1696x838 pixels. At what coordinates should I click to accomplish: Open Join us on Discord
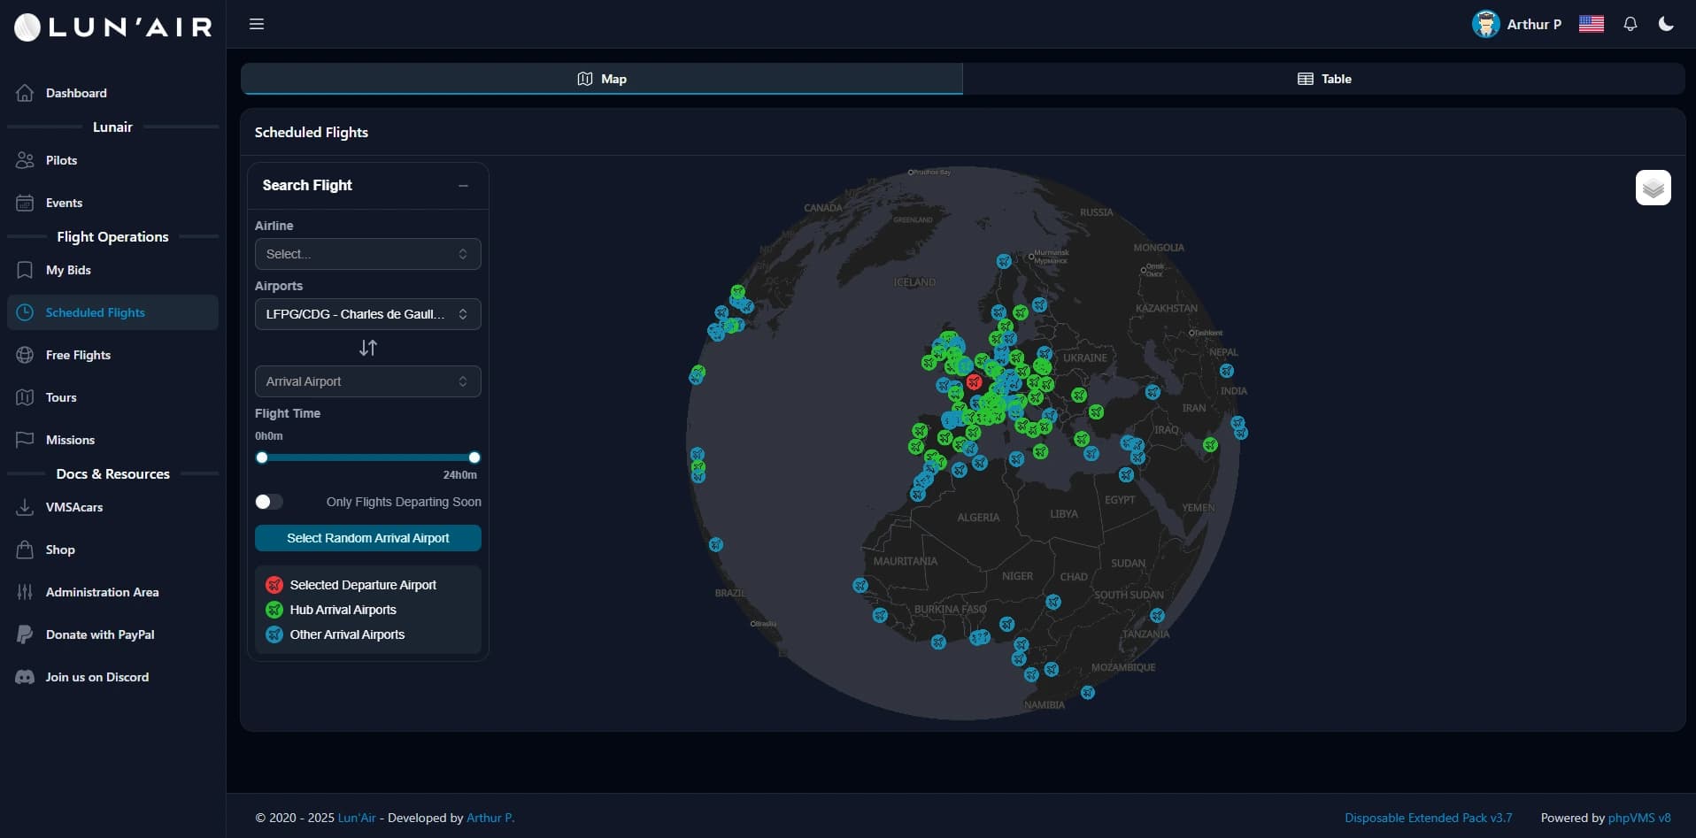(x=96, y=677)
